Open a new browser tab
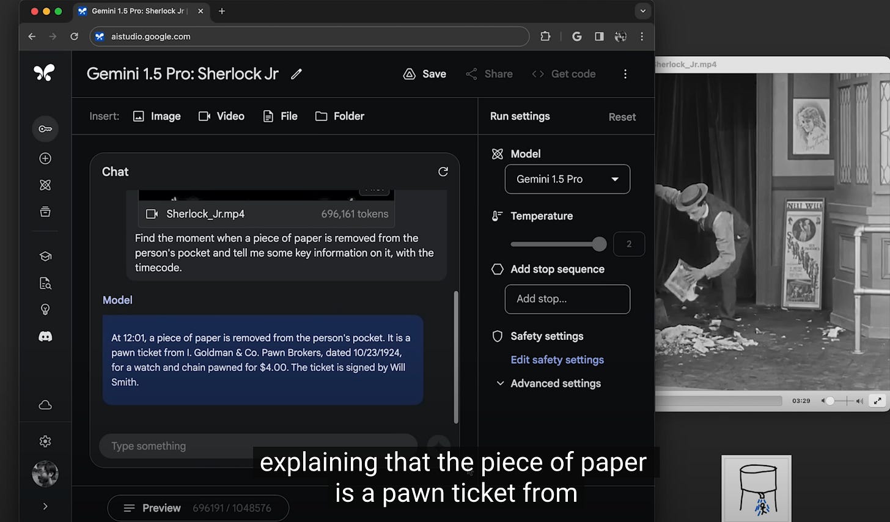 tap(222, 11)
